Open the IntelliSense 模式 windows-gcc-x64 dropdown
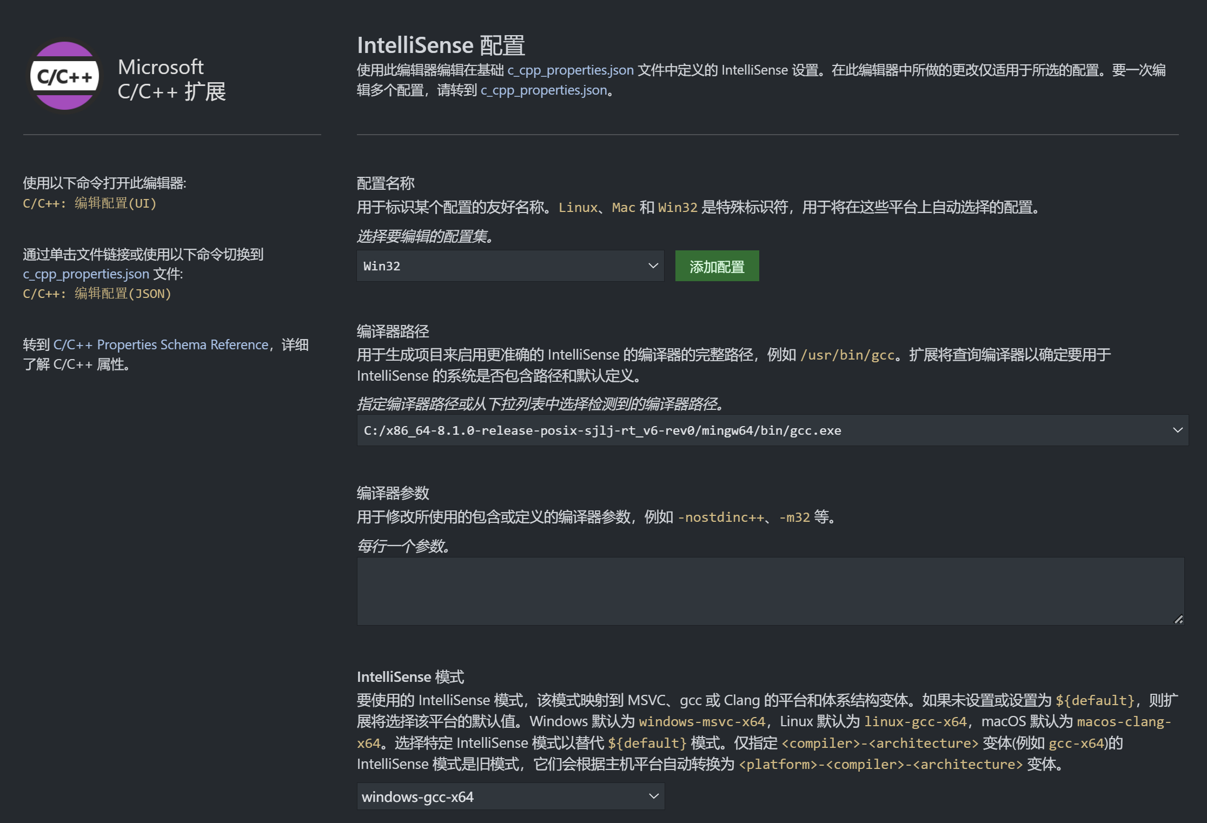Viewport: 1207px width, 823px height. pyautogui.click(x=509, y=796)
